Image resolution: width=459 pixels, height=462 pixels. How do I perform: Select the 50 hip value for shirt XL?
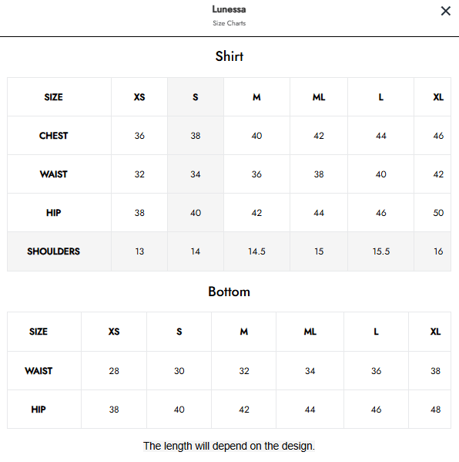[x=438, y=213]
